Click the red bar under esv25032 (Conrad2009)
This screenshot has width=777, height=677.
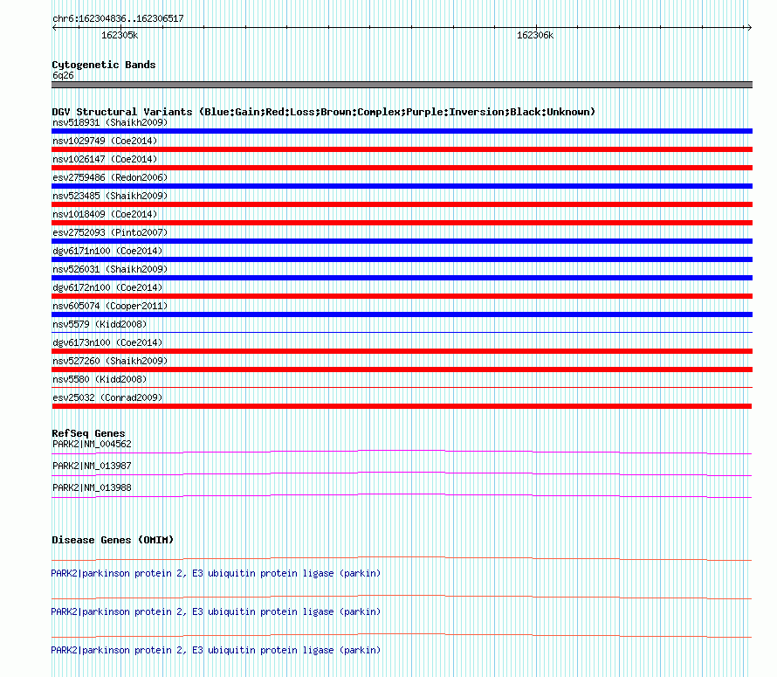[x=402, y=406]
